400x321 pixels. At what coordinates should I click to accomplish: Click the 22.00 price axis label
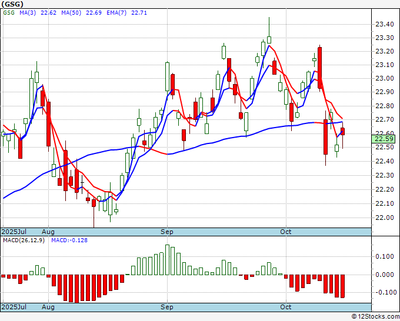coord(385,218)
